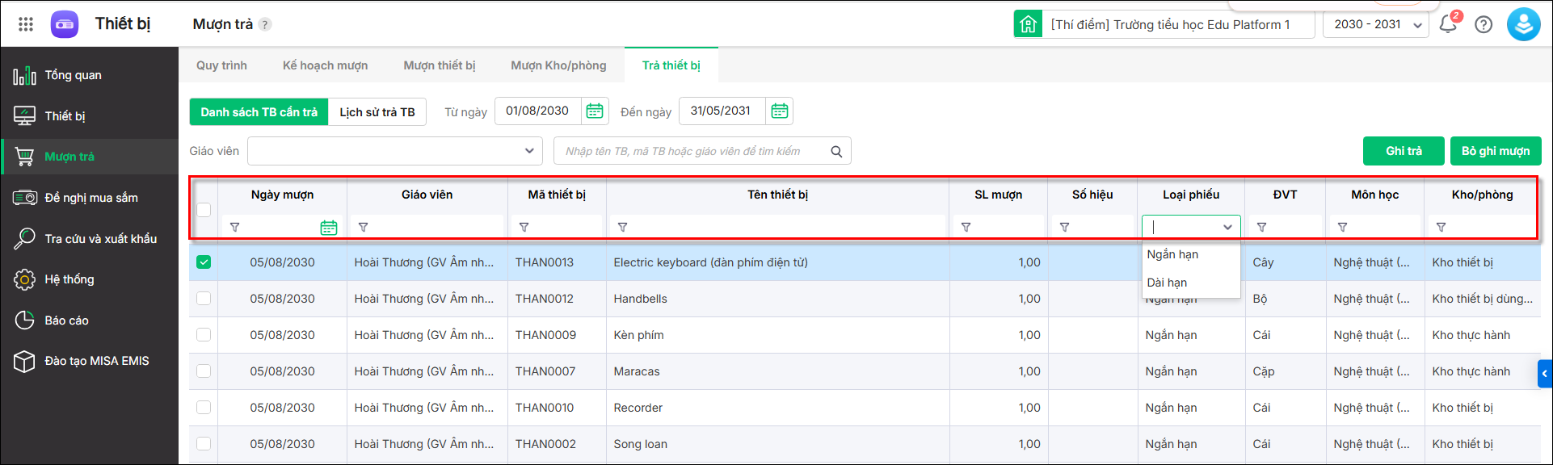Check the Recorder row checkbox
1553x465 pixels.
[204, 408]
